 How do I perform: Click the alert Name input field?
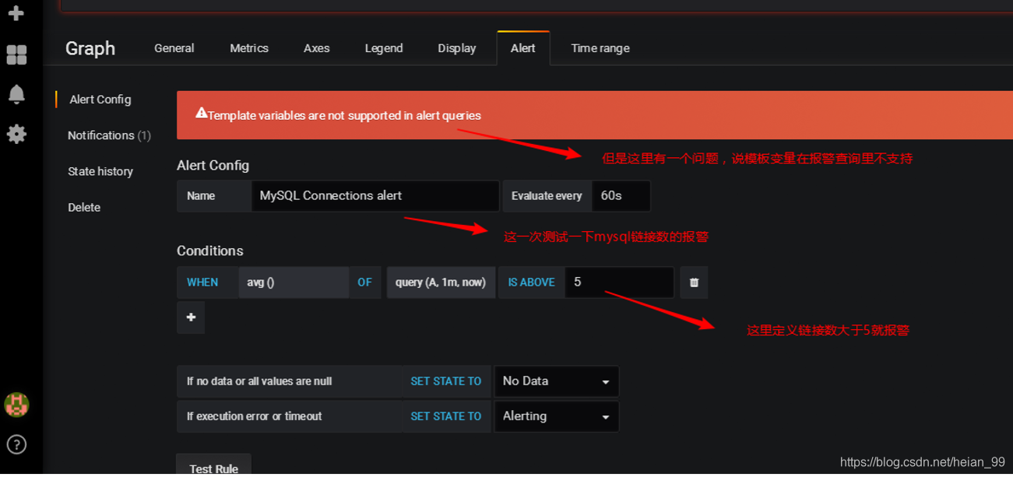(375, 196)
